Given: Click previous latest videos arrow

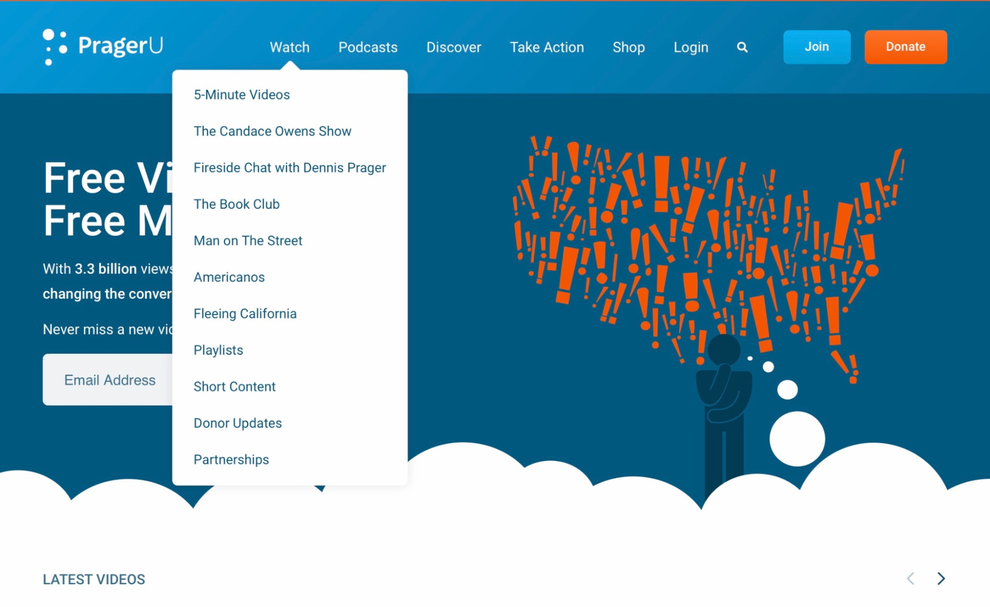Looking at the screenshot, I should point(910,578).
